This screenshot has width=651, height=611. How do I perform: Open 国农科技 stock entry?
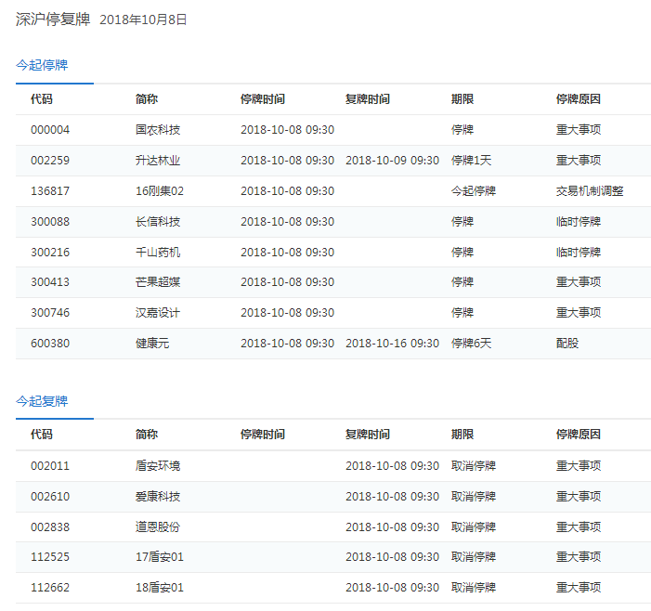click(158, 130)
